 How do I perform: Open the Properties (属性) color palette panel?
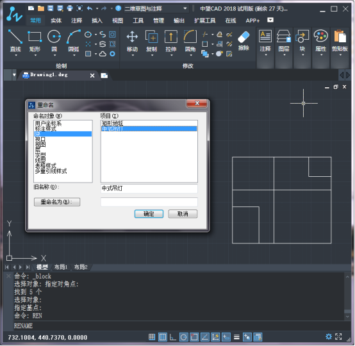(321, 37)
